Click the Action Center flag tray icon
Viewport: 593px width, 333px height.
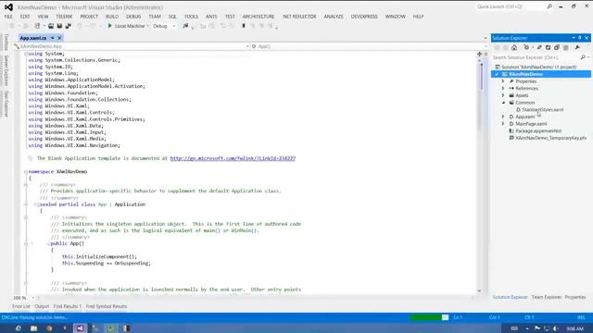click(x=537, y=328)
